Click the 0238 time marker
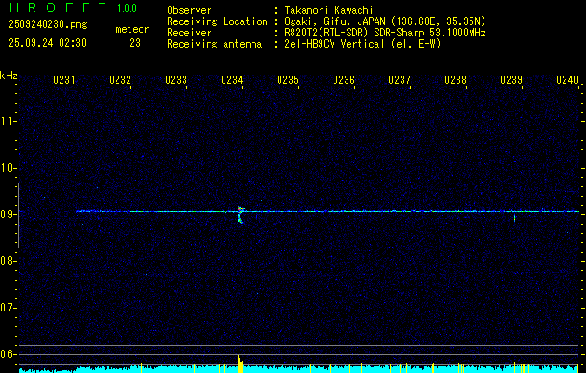Image resolution: width=586 pixels, height=373 pixels. click(x=456, y=80)
